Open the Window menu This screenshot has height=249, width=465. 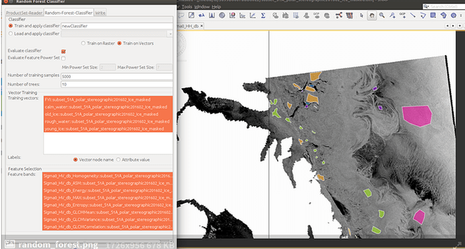click(x=202, y=7)
